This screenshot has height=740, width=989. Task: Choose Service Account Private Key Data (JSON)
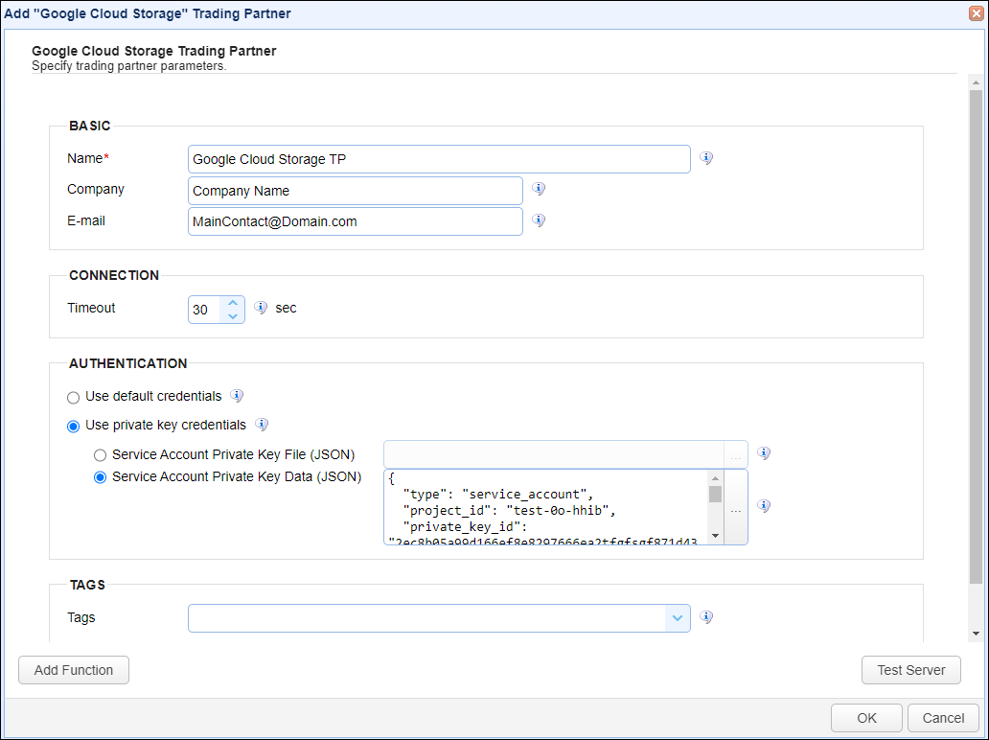pyautogui.click(x=100, y=477)
